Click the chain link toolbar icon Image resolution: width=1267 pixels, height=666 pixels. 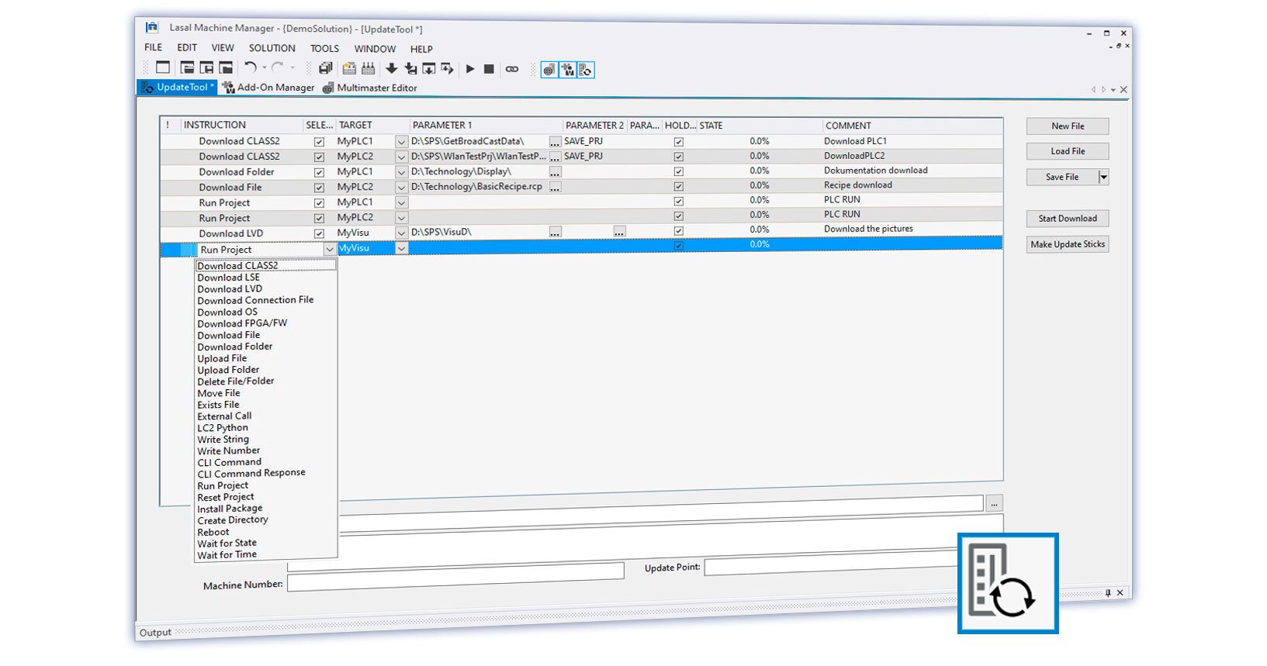pyautogui.click(x=512, y=69)
